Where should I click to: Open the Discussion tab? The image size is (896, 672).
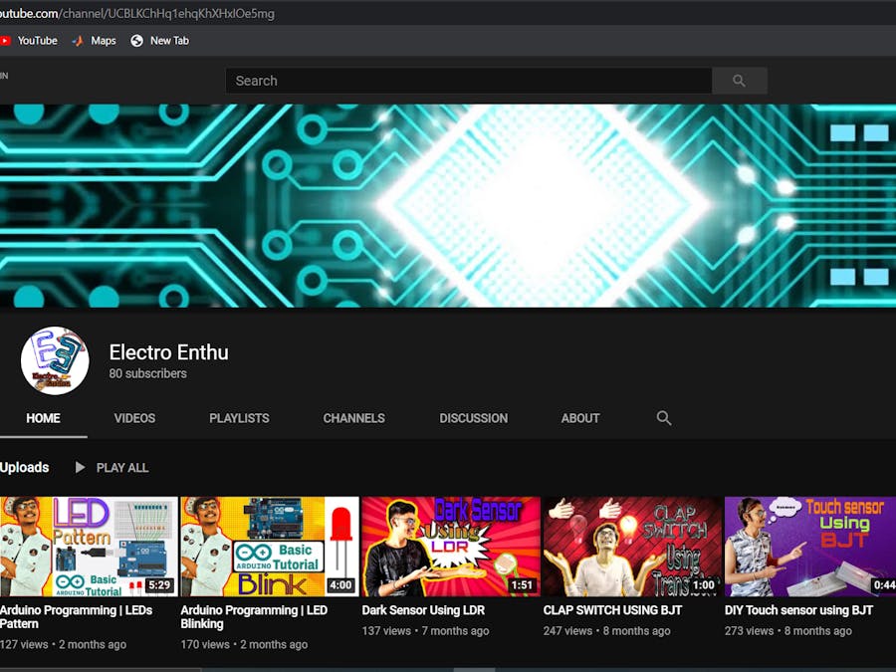pyautogui.click(x=473, y=418)
